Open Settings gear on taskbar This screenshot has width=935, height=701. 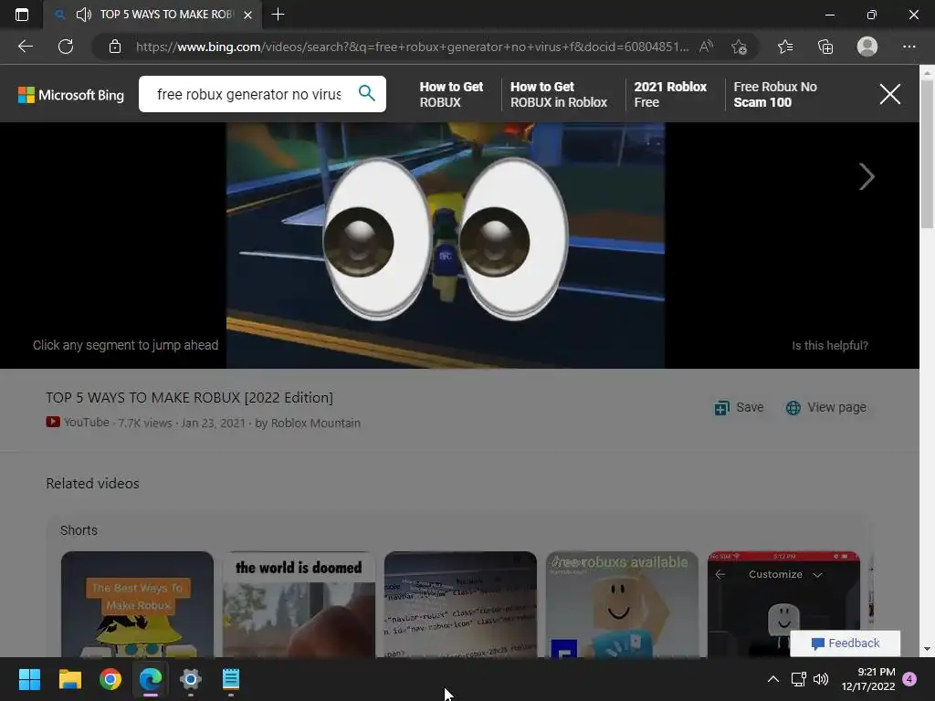pyautogui.click(x=191, y=679)
